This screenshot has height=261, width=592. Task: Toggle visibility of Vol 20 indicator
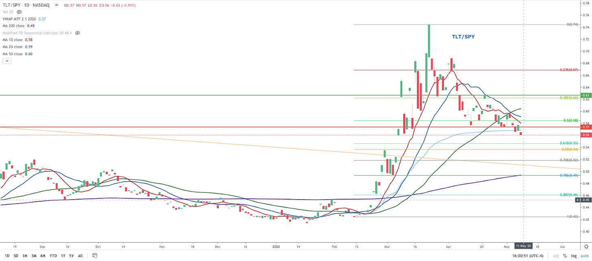tap(19, 12)
